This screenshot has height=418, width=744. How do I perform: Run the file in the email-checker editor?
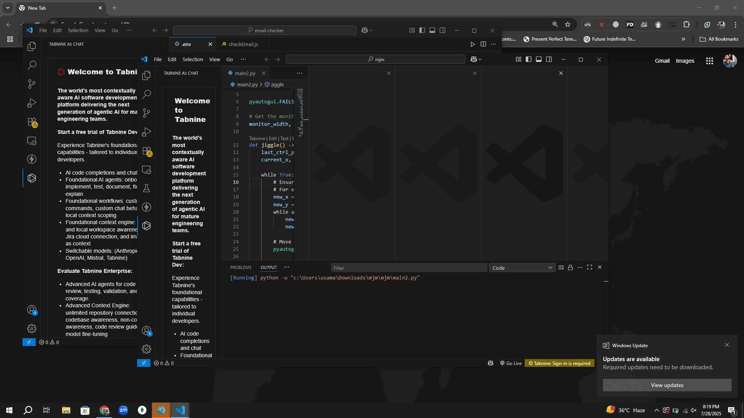pos(473,44)
